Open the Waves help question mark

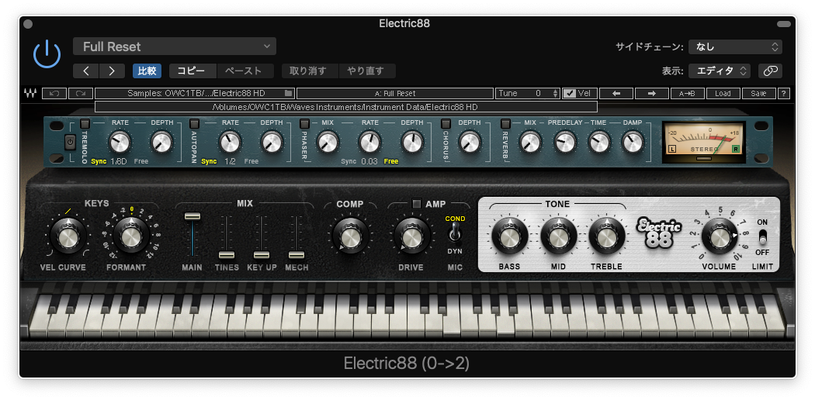(x=784, y=93)
